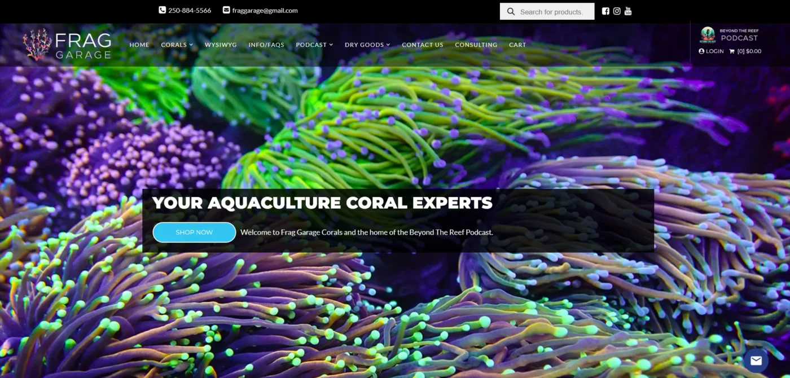
Task: Focus the Search for products field
Action: (547, 11)
